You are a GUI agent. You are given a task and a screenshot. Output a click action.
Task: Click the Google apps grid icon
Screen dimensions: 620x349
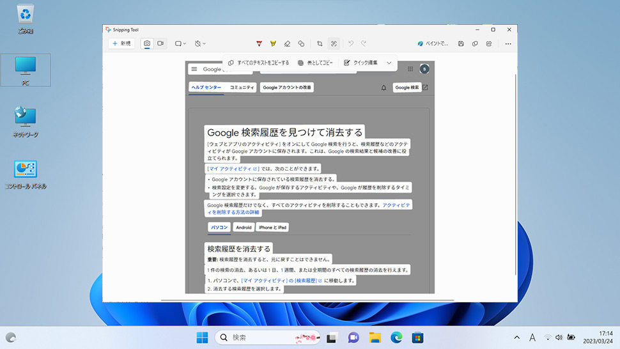(410, 69)
